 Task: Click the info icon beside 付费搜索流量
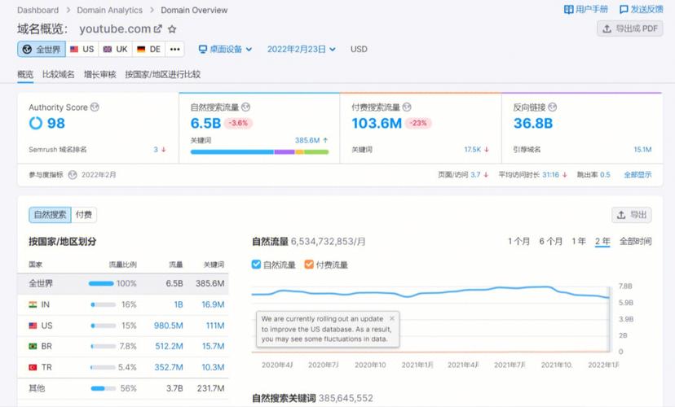coord(407,107)
